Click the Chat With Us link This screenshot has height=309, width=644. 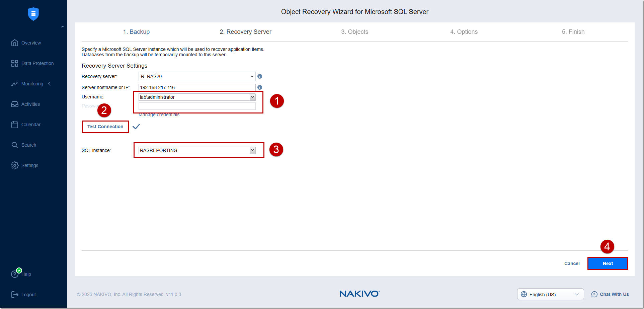tap(614, 294)
